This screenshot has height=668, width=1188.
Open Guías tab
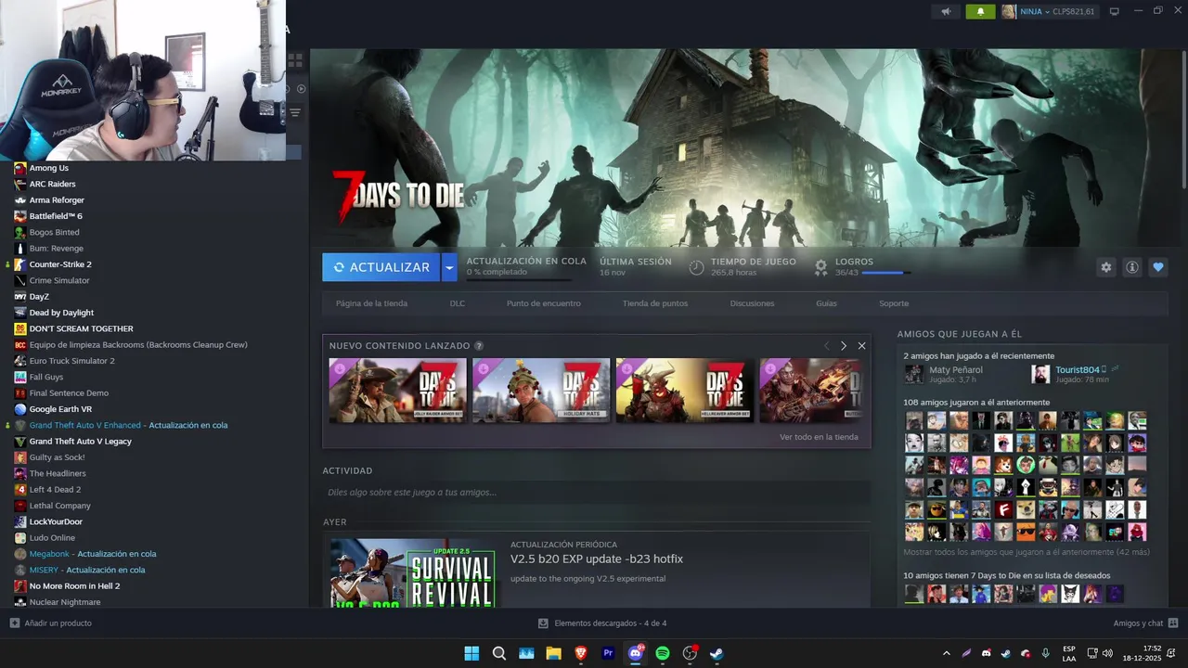tap(826, 303)
